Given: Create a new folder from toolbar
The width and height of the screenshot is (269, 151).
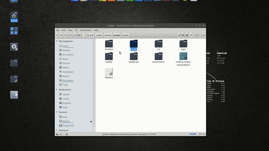Looking at the screenshot, I should tap(187, 35).
